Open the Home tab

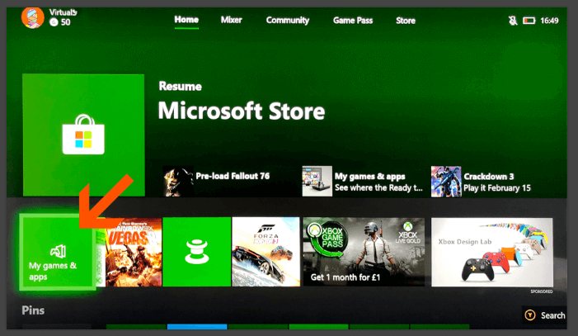point(186,20)
